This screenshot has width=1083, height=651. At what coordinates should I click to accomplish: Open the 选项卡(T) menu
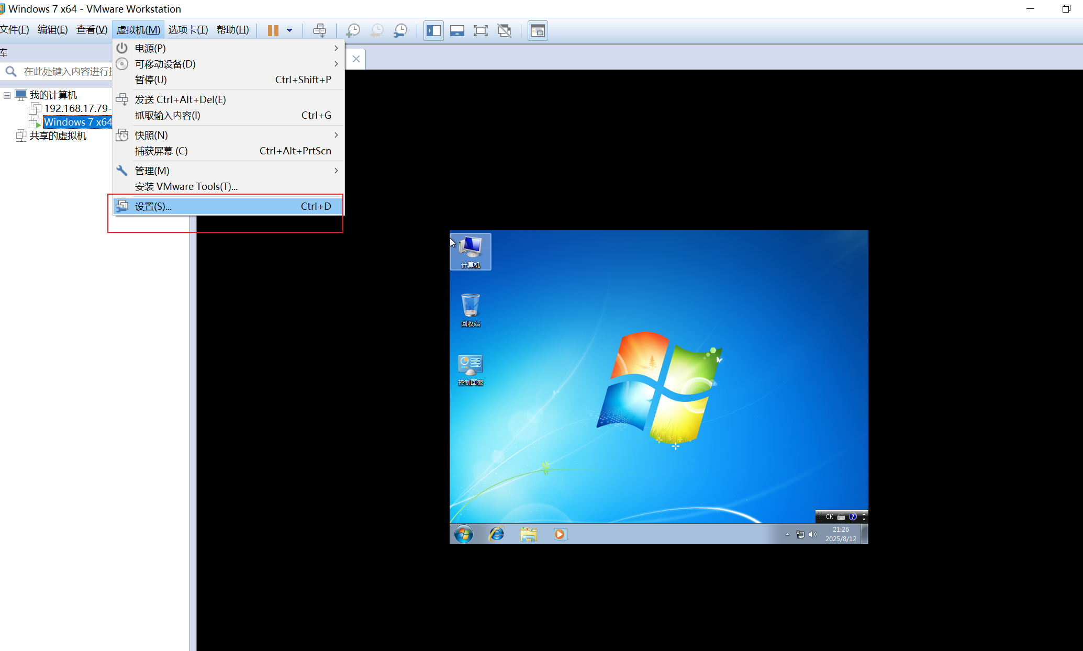(x=188, y=30)
